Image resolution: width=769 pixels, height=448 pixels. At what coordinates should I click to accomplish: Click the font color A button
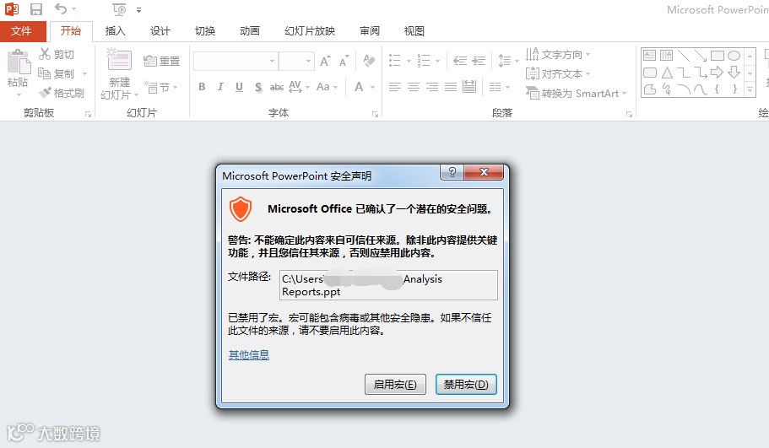click(359, 87)
